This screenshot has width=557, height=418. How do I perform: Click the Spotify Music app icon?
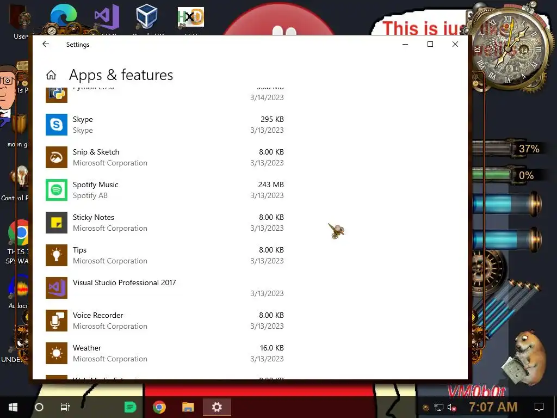click(x=57, y=190)
